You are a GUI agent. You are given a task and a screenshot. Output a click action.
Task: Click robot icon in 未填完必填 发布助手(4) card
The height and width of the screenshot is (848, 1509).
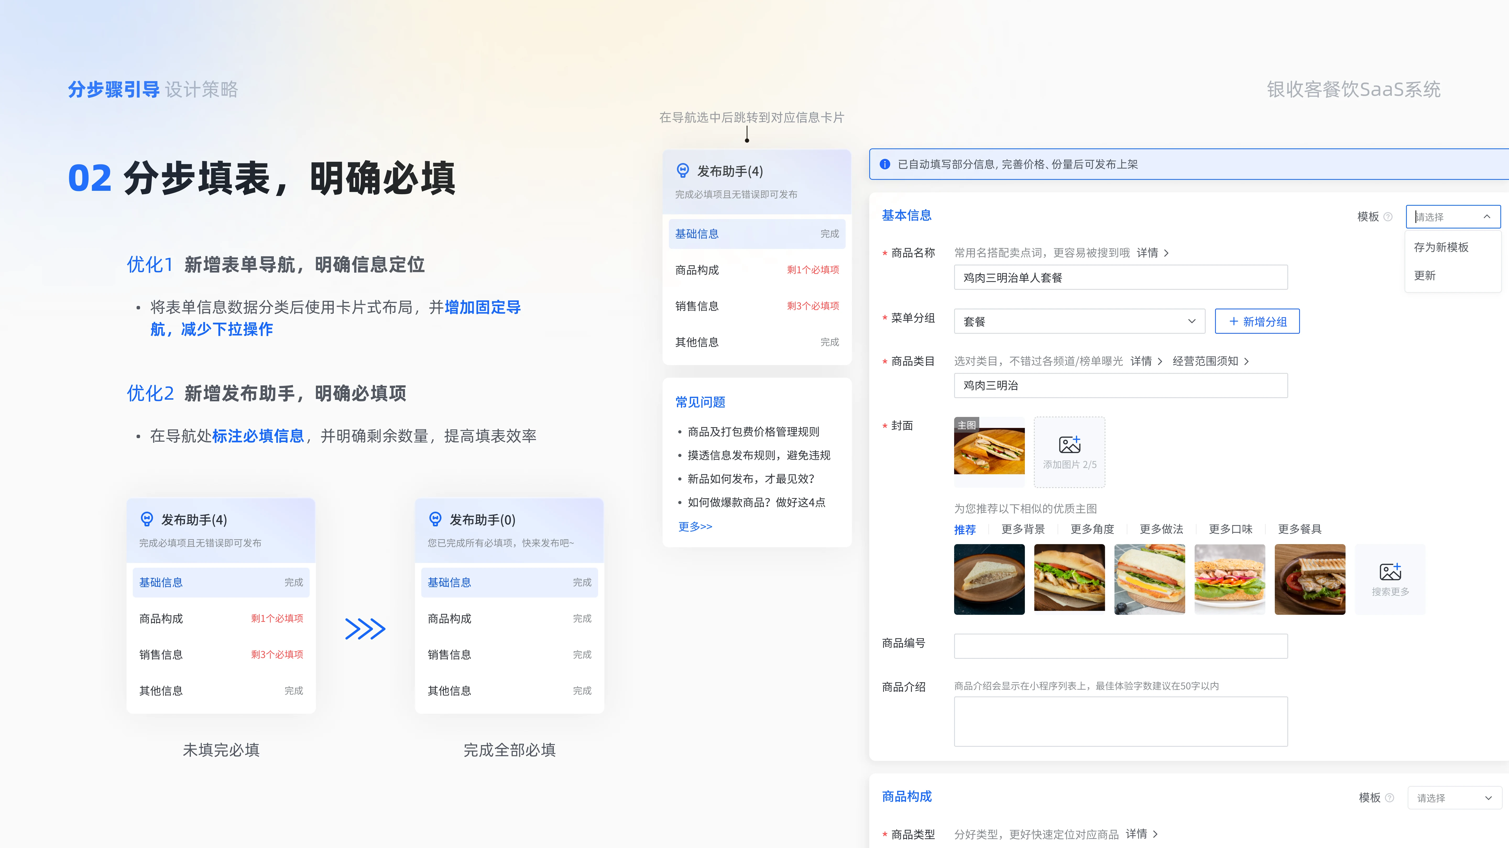click(147, 519)
